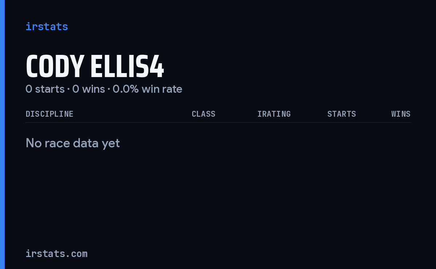
Task: Click the dot separator after '0 starts'
Action: 68,89
